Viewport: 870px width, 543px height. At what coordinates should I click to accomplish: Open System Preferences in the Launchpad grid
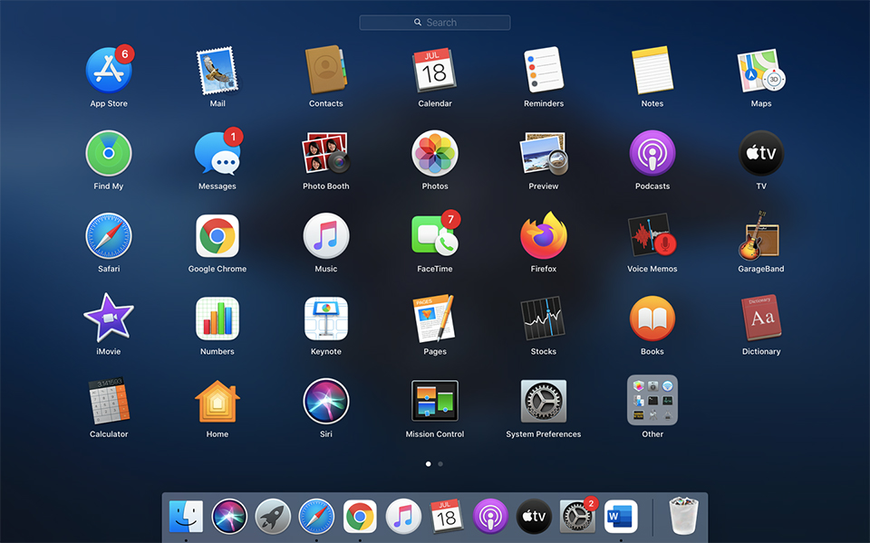[544, 401]
